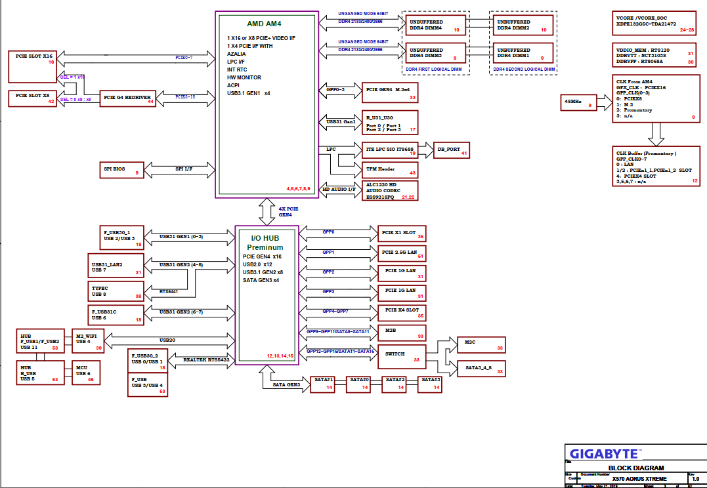Click the HD AUDIO I/F arrow label

tap(339, 190)
